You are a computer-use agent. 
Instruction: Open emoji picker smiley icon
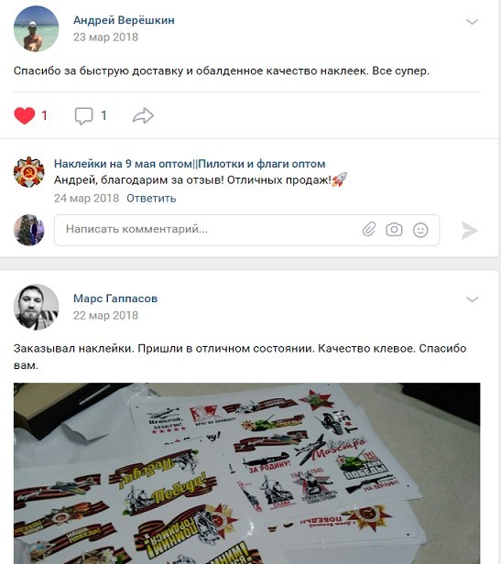pyautogui.click(x=420, y=230)
